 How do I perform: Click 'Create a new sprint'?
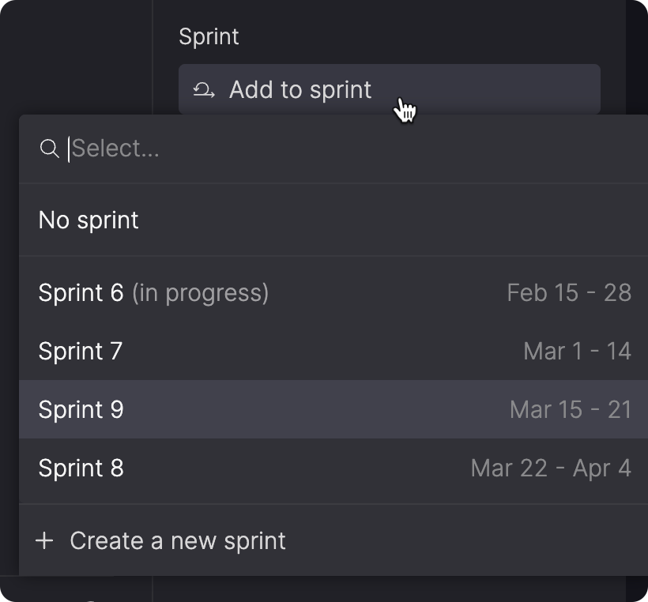(178, 541)
